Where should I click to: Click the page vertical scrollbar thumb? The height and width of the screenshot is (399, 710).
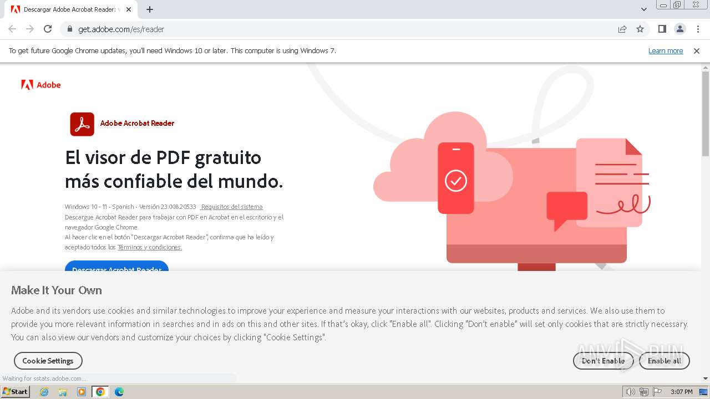[706, 114]
